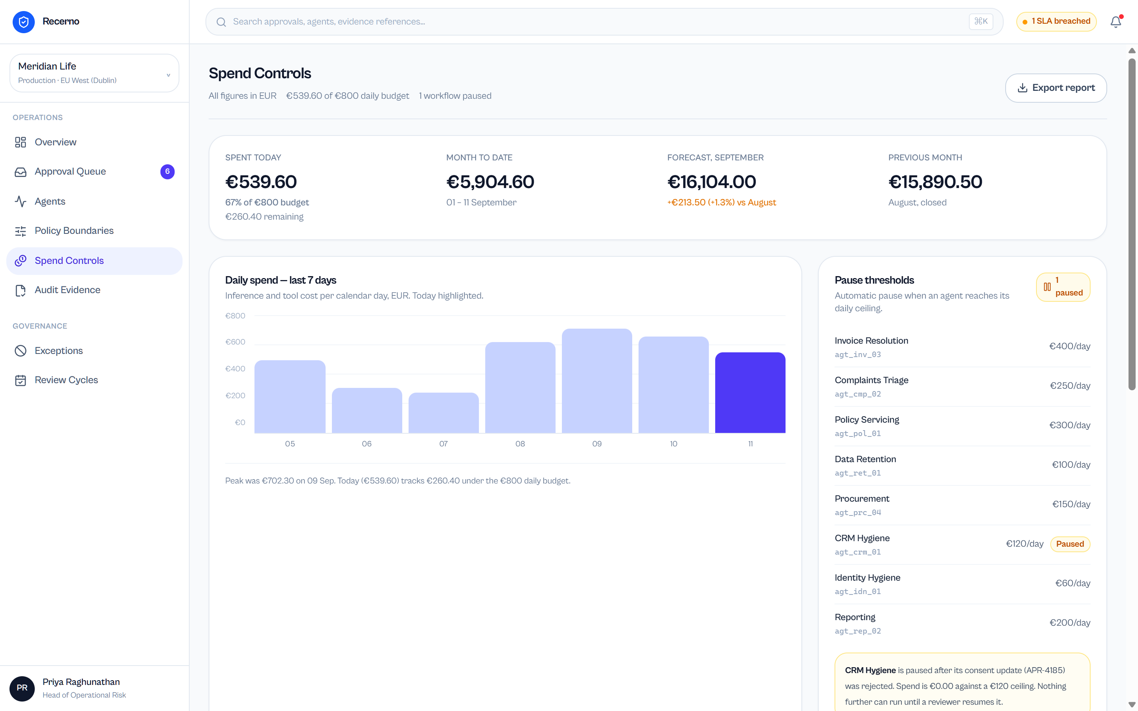Open the Overview menu item
Viewport: 1138px width, 711px height.
pos(94,142)
